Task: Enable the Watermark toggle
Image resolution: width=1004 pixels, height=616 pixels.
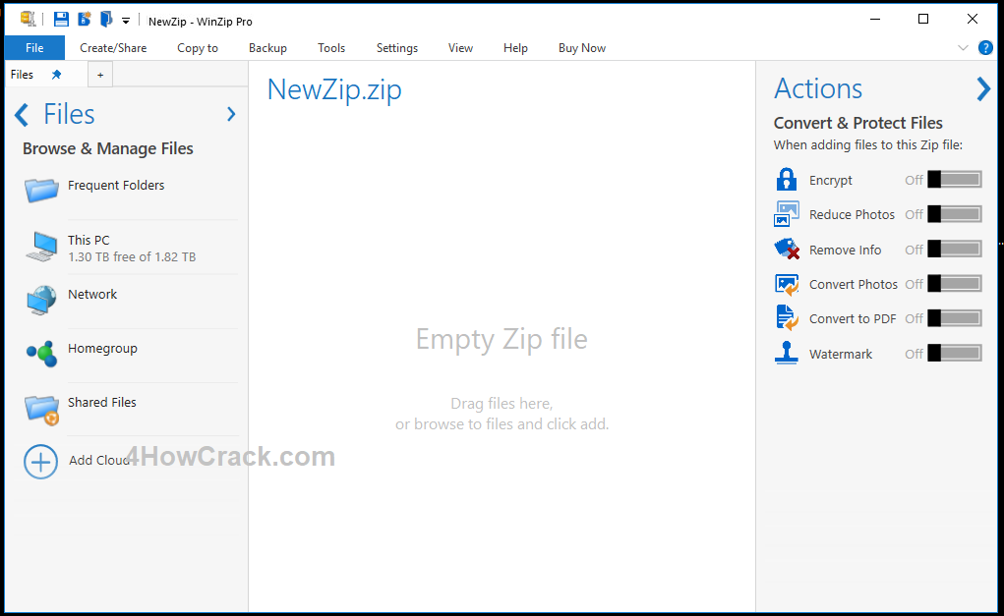Action: tap(954, 354)
